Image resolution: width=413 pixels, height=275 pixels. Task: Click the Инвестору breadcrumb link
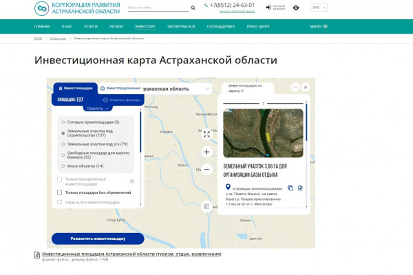pos(59,38)
